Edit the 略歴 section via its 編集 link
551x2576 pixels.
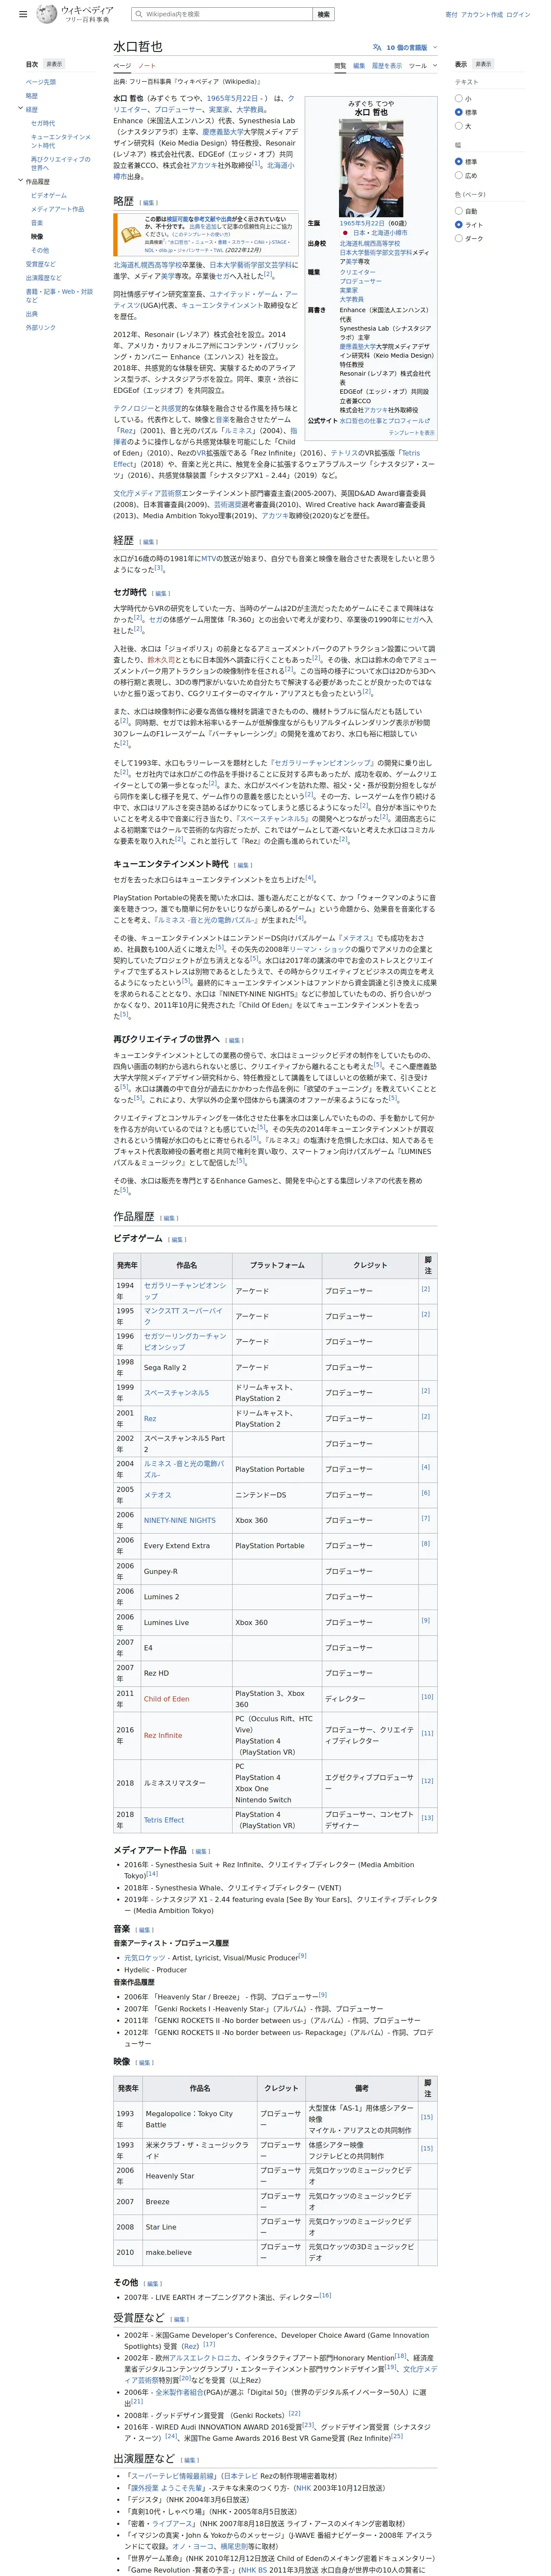point(149,203)
